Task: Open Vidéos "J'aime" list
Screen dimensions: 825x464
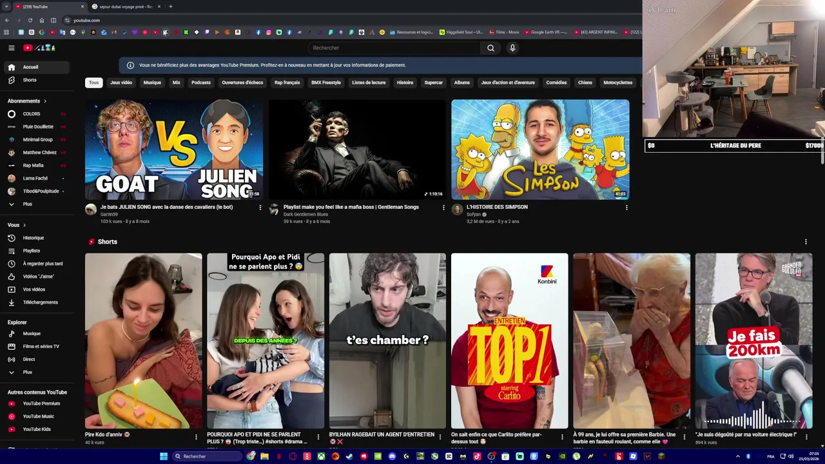Action: [x=37, y=276]
